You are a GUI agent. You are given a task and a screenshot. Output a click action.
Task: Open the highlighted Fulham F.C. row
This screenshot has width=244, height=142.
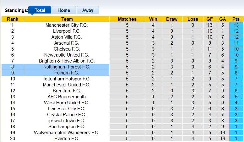point(67,73)
